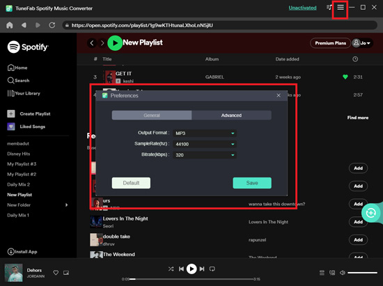This screenshot has height=286, width=383.
Task: Click the song progress bar
Action: coord(191,279)
